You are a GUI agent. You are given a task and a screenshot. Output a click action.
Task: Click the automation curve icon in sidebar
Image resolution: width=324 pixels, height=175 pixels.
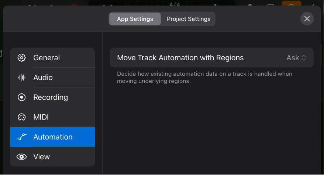click(x=22, y=137)
